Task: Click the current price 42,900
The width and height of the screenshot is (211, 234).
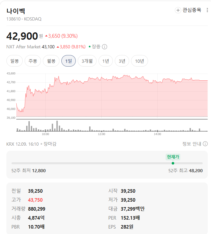Action: coord(22,36)
